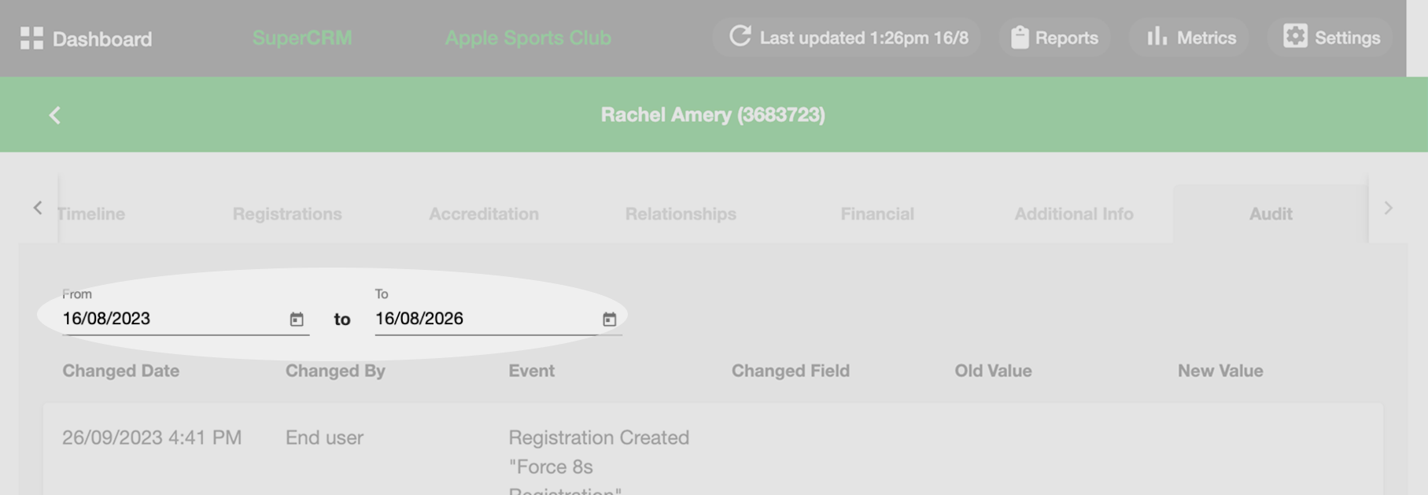Image resolution: width=1428 pixels, height=495 pixels.
Task: Open the To date calendar picker
Action: pyautogui.click(x=609, y=319)
